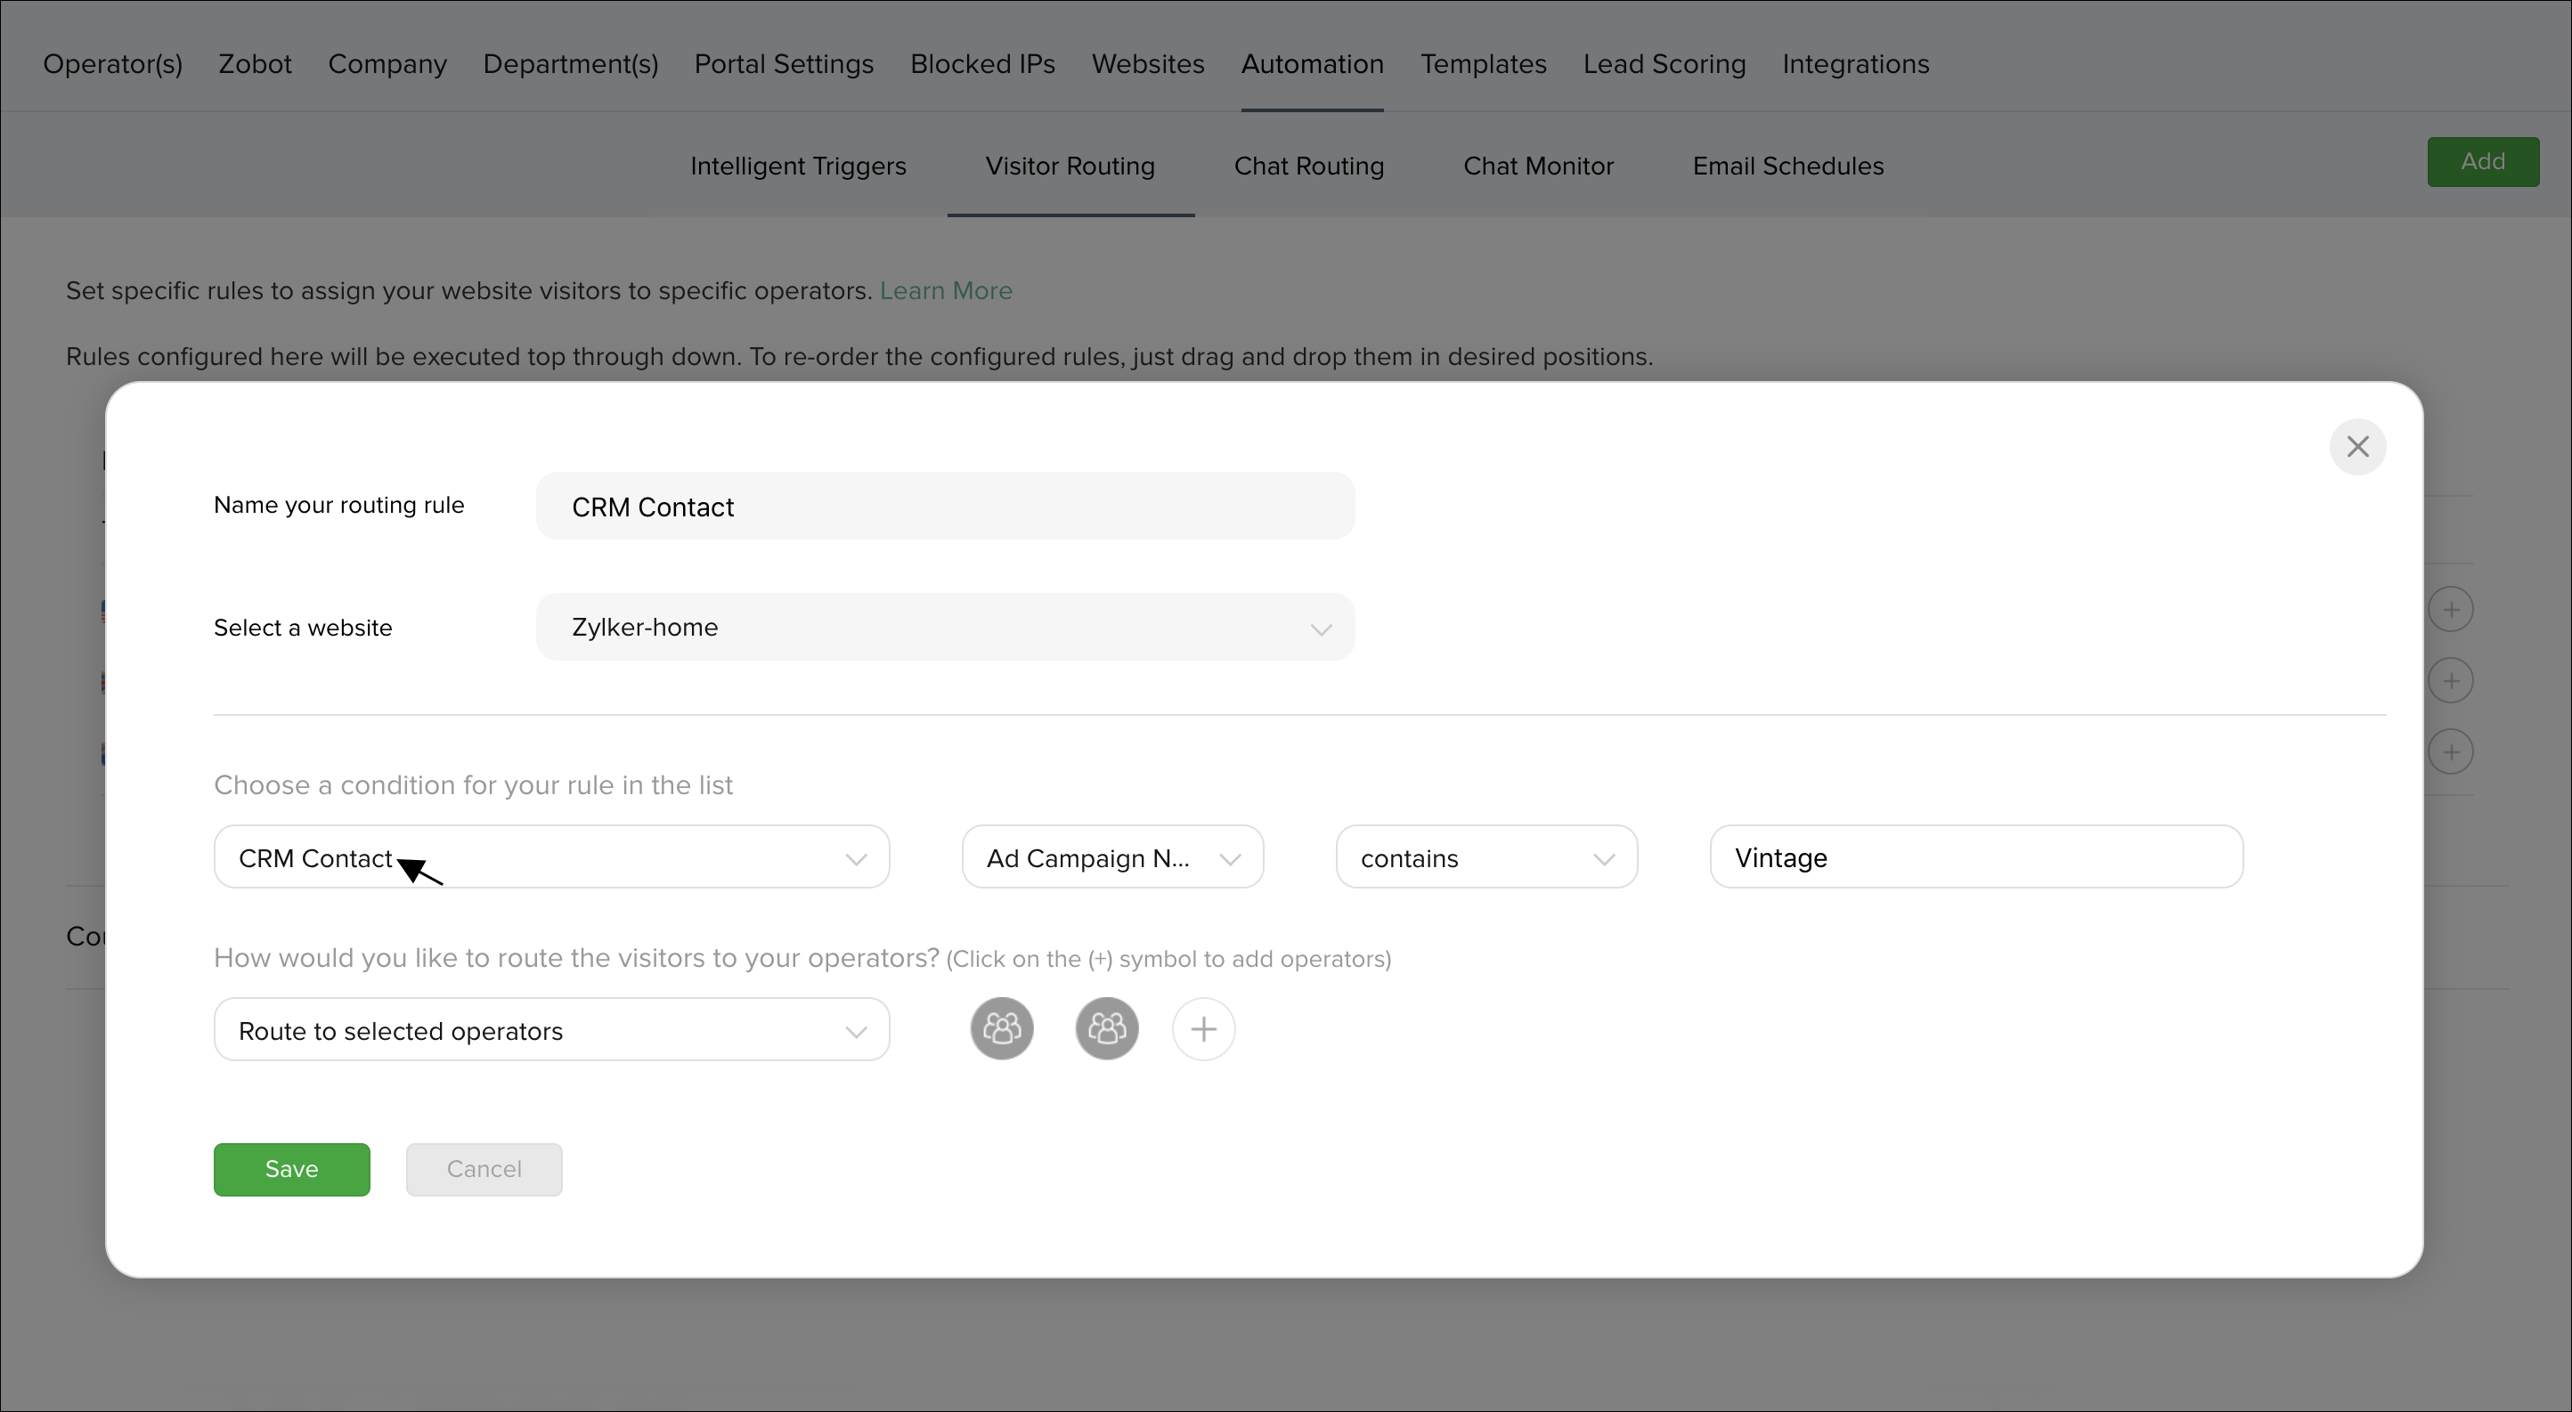The image size is (2572, 1412).
Task: Open the Operator(s) tab
Action: pyautogui.click(x=112, y=64)
